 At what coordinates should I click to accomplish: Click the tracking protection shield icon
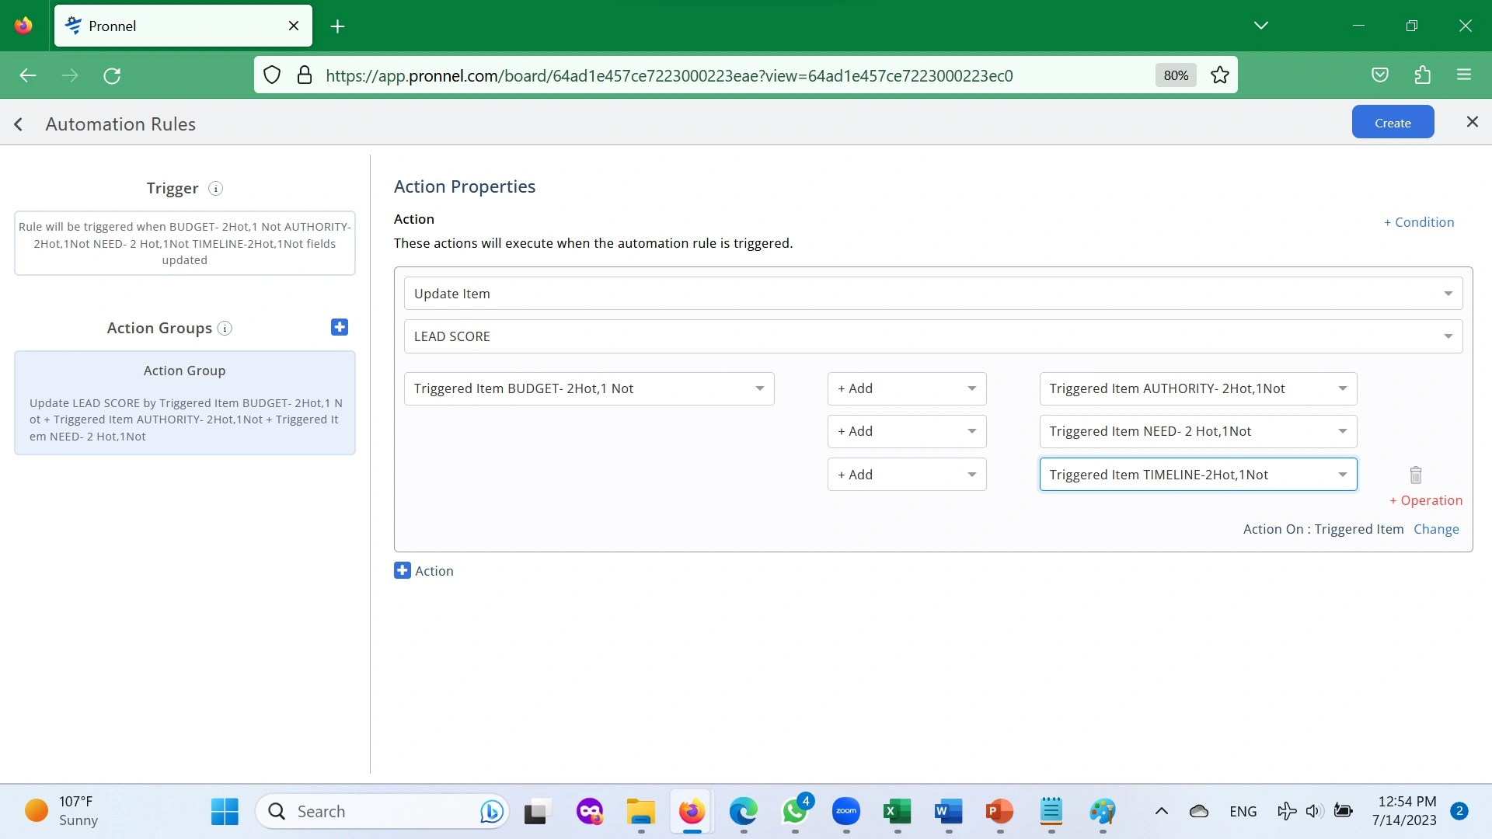(x=272, y=75)
